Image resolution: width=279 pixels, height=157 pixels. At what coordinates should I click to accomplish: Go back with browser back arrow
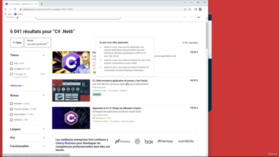[6, 9]
